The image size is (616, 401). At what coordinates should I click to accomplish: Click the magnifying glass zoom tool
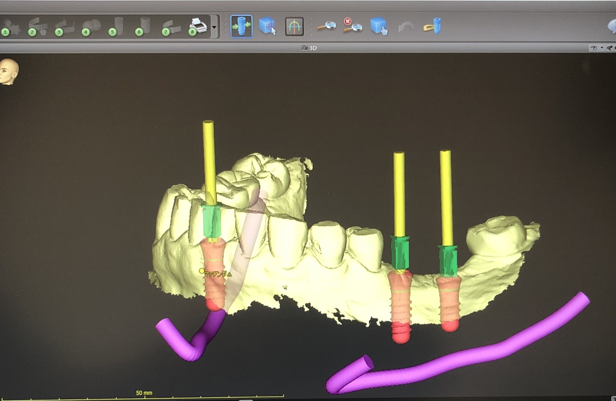(x=326, y=26)
